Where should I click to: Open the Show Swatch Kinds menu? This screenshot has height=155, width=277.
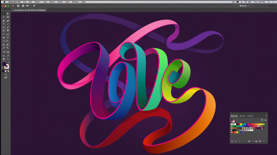pyautogui.click(x=249, y=141)
